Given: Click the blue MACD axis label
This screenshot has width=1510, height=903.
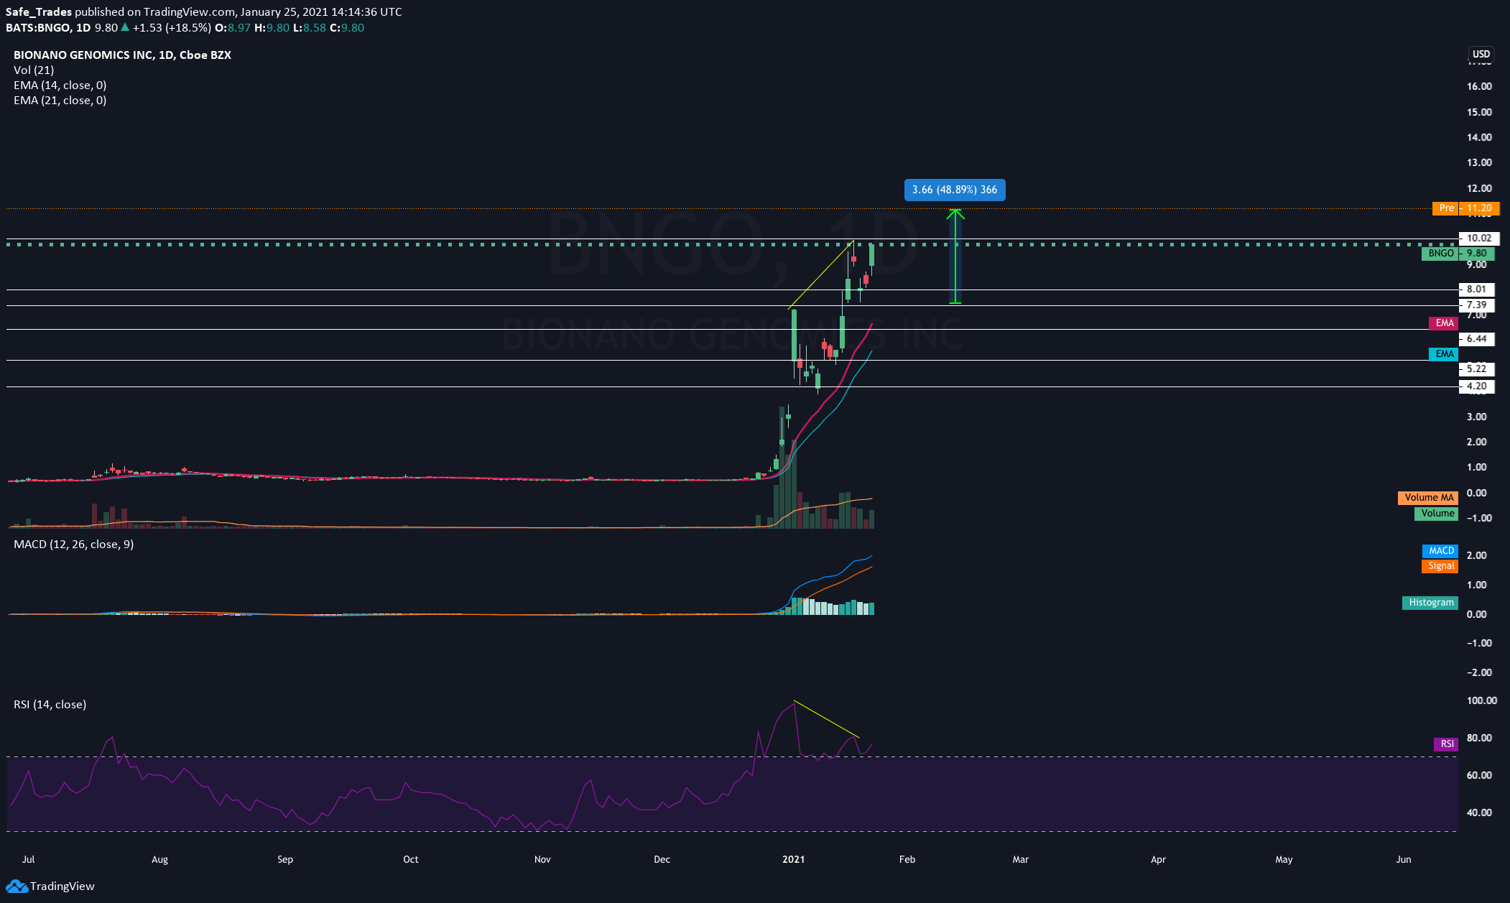Looking at the screenshot, I should (1440, 551).
